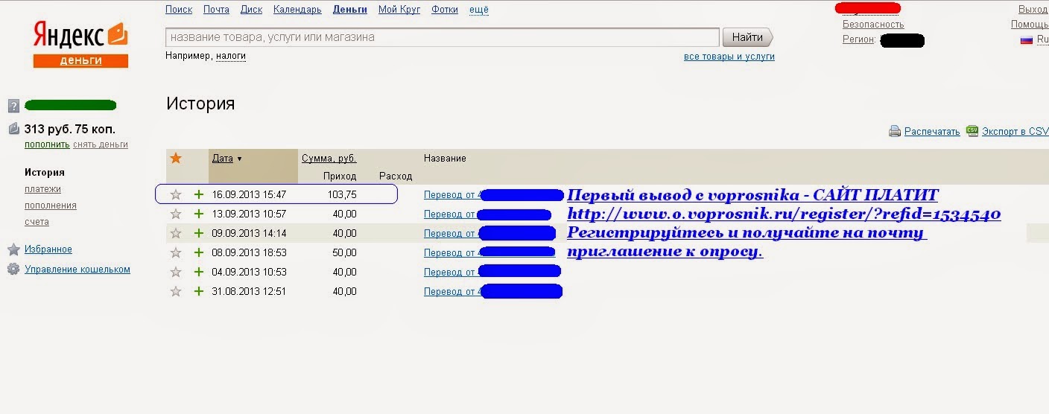
Task: Focus the product or shop search field
Action: pos(443,37)
